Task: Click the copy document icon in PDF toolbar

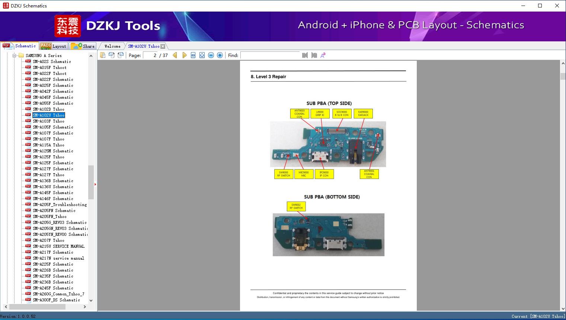Action: 102,55
